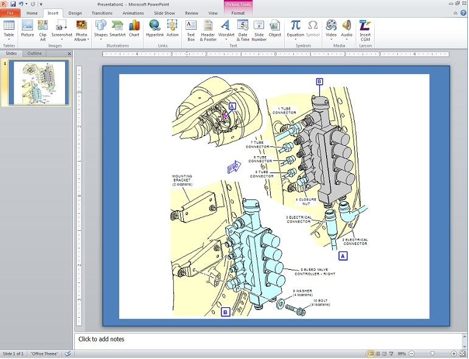The image size is (469, 359).
Task: Expand the Shapes dropdown gallery
Action: point(100,39)
